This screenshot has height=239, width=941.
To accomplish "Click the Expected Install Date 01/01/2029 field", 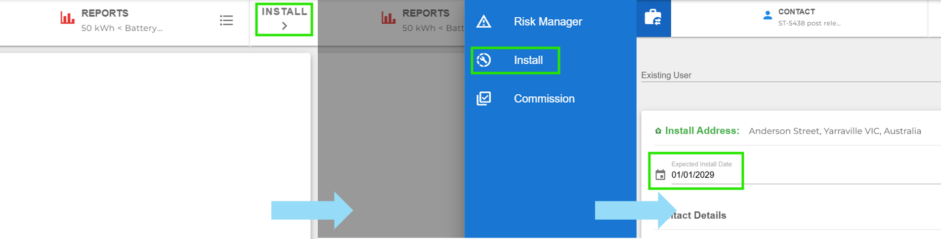I will [x=693, y=175].
